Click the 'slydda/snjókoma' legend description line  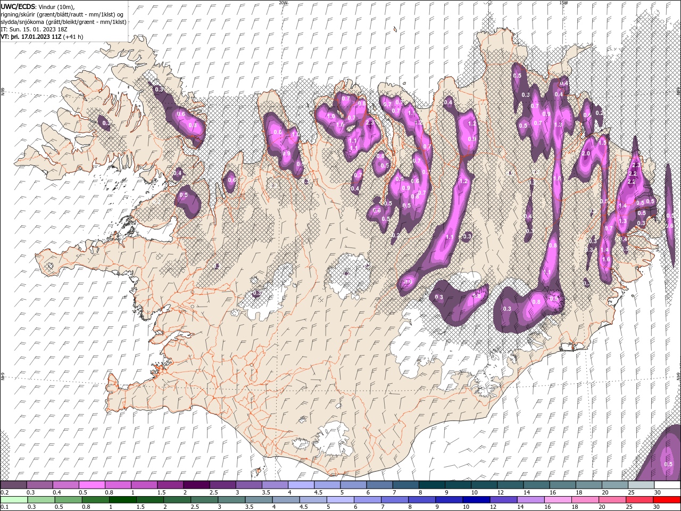tap(64, 21)
